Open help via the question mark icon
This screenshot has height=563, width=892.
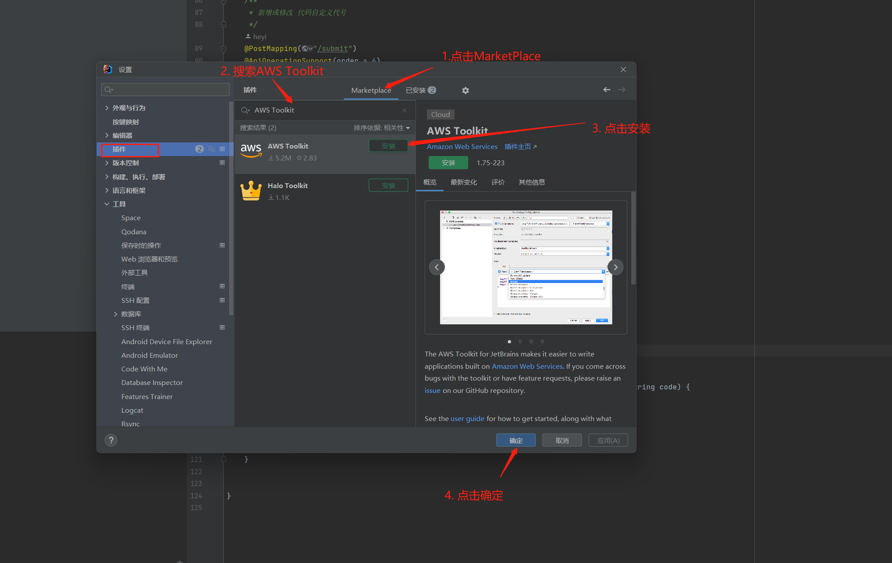tap(111, 440)
